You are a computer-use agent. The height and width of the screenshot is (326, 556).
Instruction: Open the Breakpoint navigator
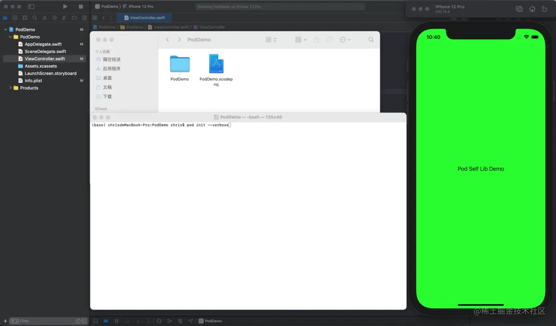[x=74, y=18]
